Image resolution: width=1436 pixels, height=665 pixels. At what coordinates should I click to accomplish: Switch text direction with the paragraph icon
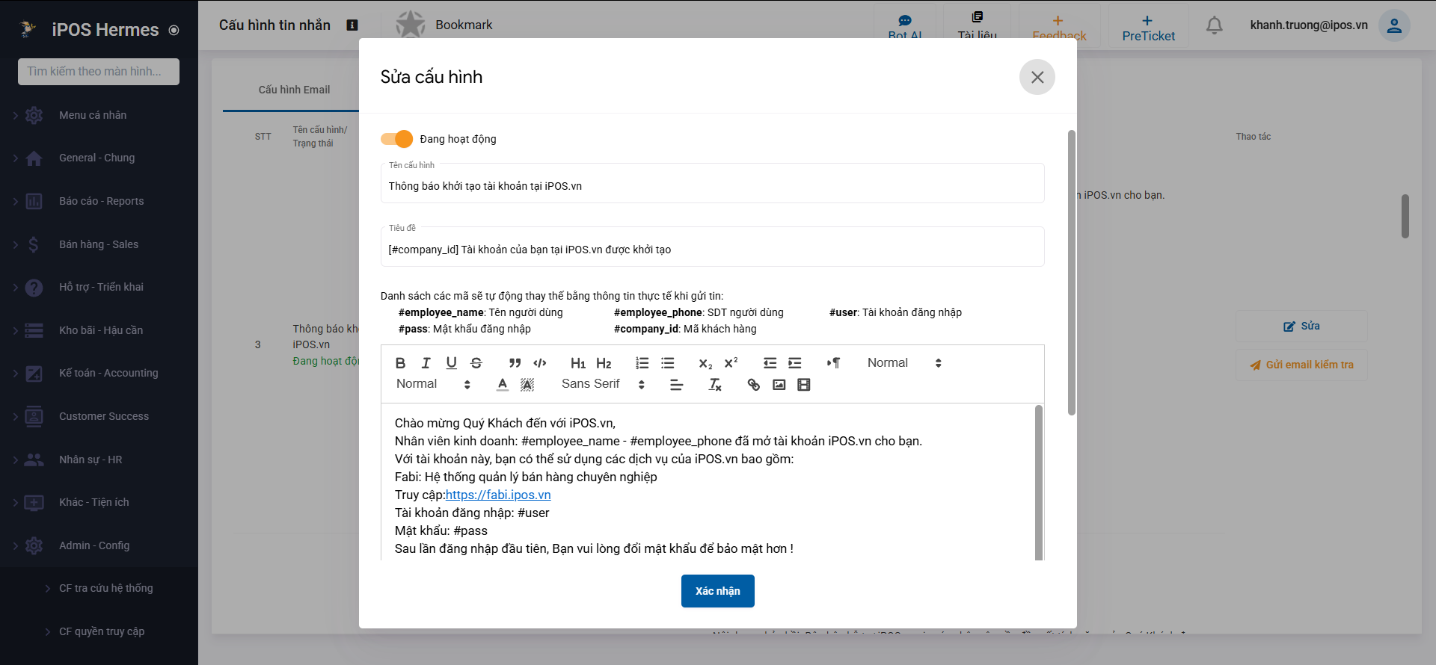(x=833, y=363)
